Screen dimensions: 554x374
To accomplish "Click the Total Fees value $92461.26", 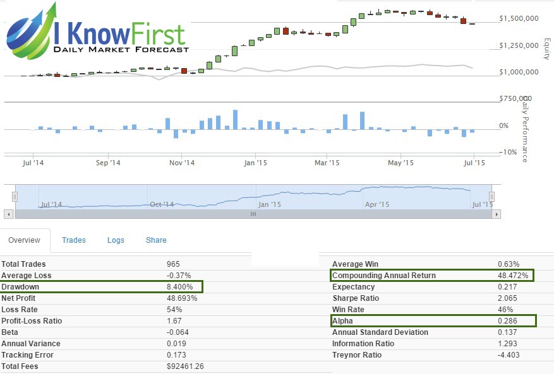I will (x=185, y=366).
